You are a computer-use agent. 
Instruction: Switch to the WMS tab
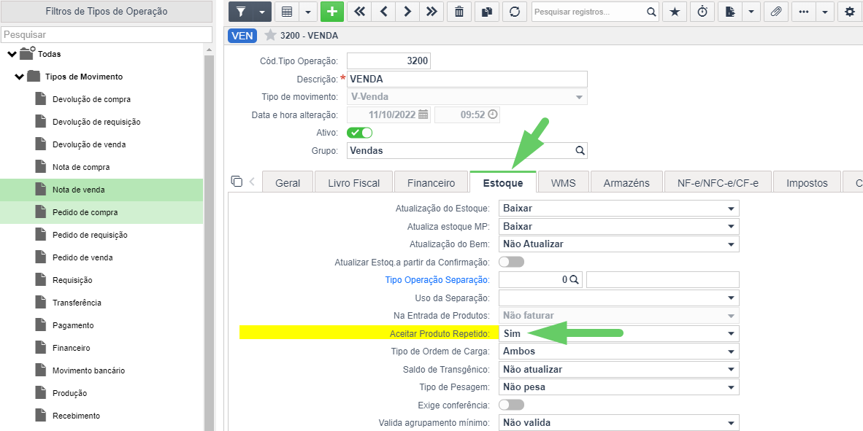[x=563, y=183]
